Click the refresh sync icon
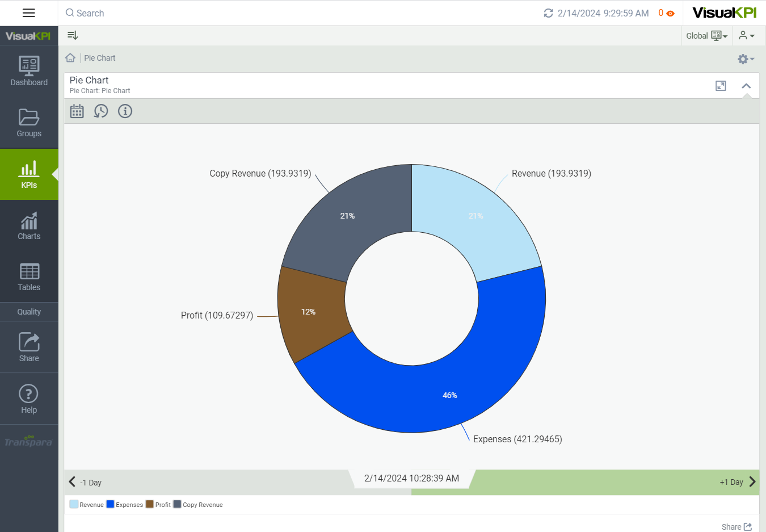Image resolution: width=766 pixels, height=532 pixels. (548, 13)
